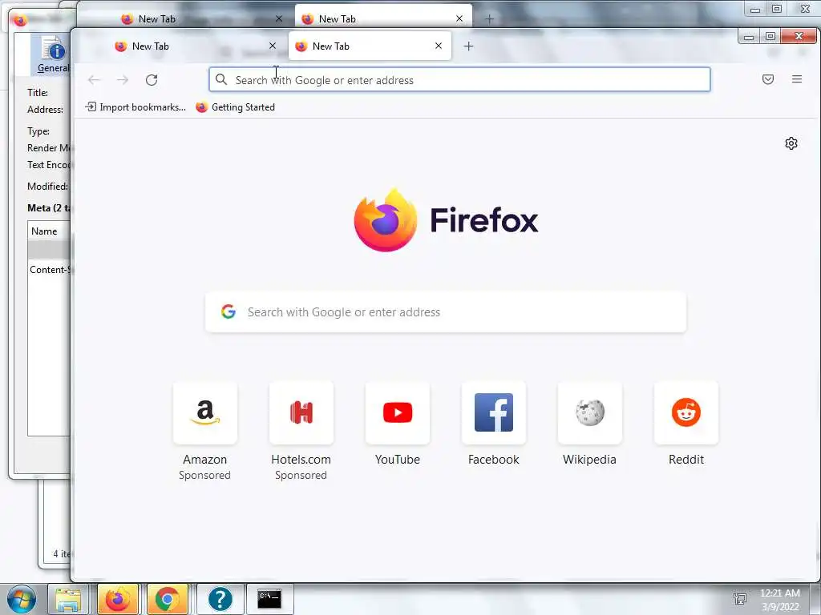Close second New Tab in background window
821x615 pixels.
459,19
